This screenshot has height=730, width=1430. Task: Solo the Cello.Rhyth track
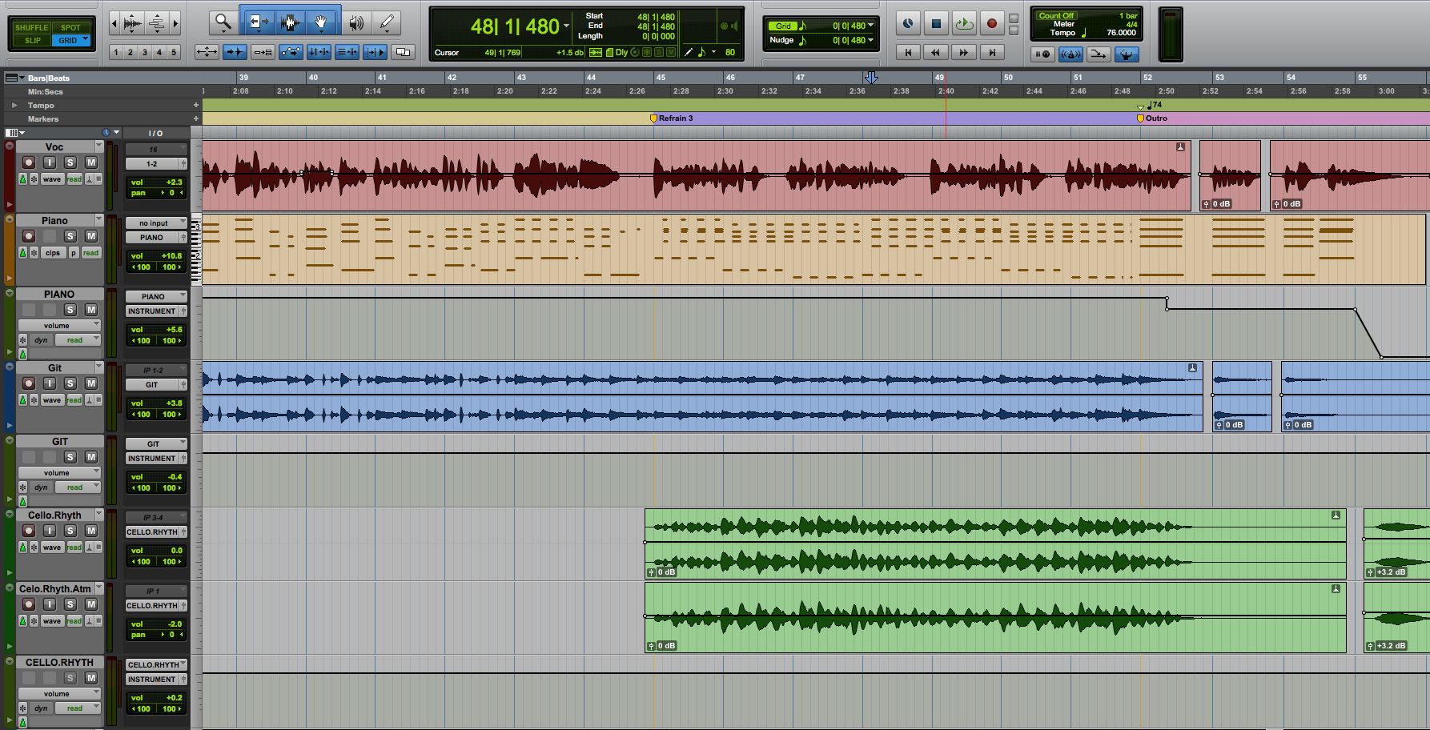[x=70, y=531]
